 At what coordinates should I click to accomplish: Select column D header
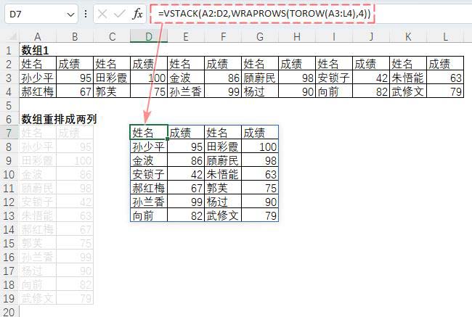point(149,37)
